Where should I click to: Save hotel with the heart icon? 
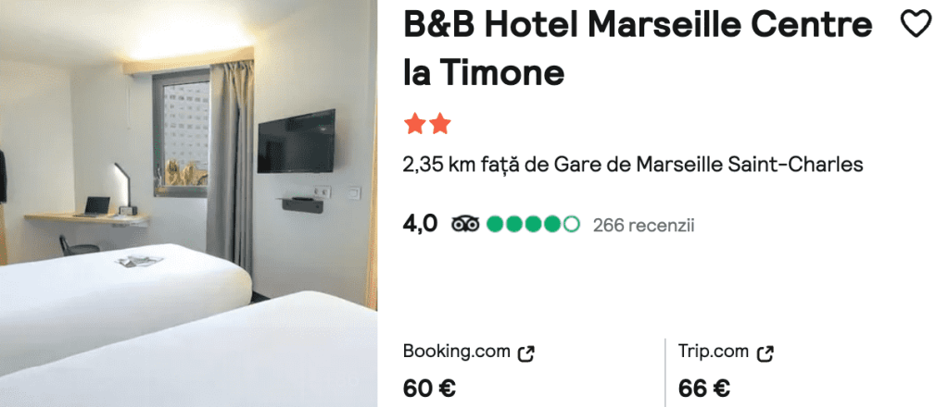(x=917, y=25)
